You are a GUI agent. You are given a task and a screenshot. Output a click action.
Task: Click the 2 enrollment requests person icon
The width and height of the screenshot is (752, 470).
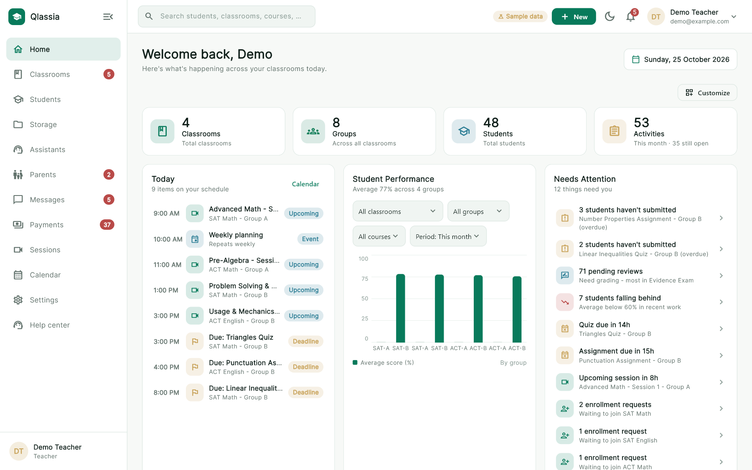(565, 409)
